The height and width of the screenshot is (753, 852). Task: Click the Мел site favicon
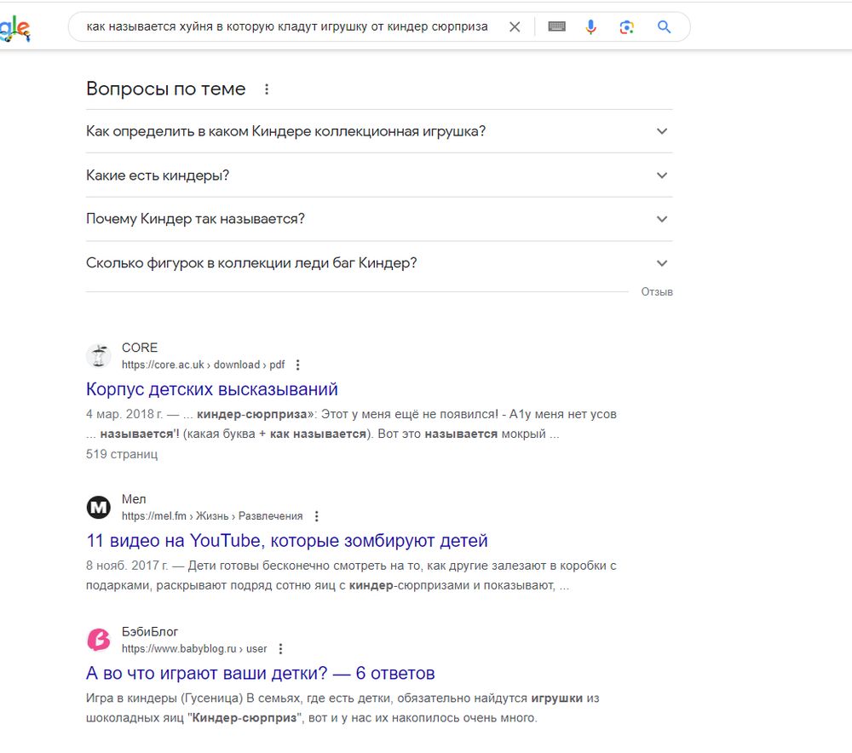click(99, 508)
